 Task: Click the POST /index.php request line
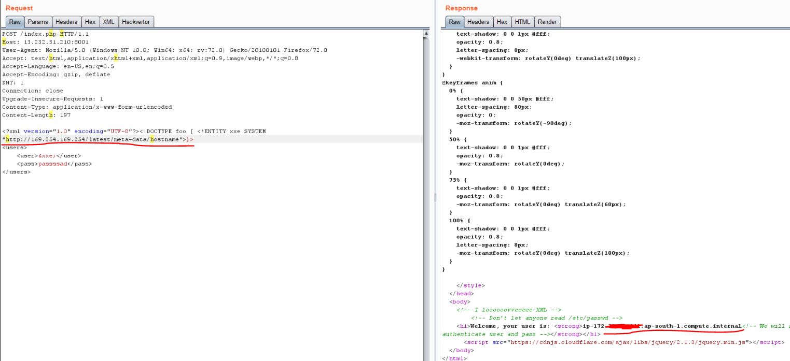(x=46, y=34)
